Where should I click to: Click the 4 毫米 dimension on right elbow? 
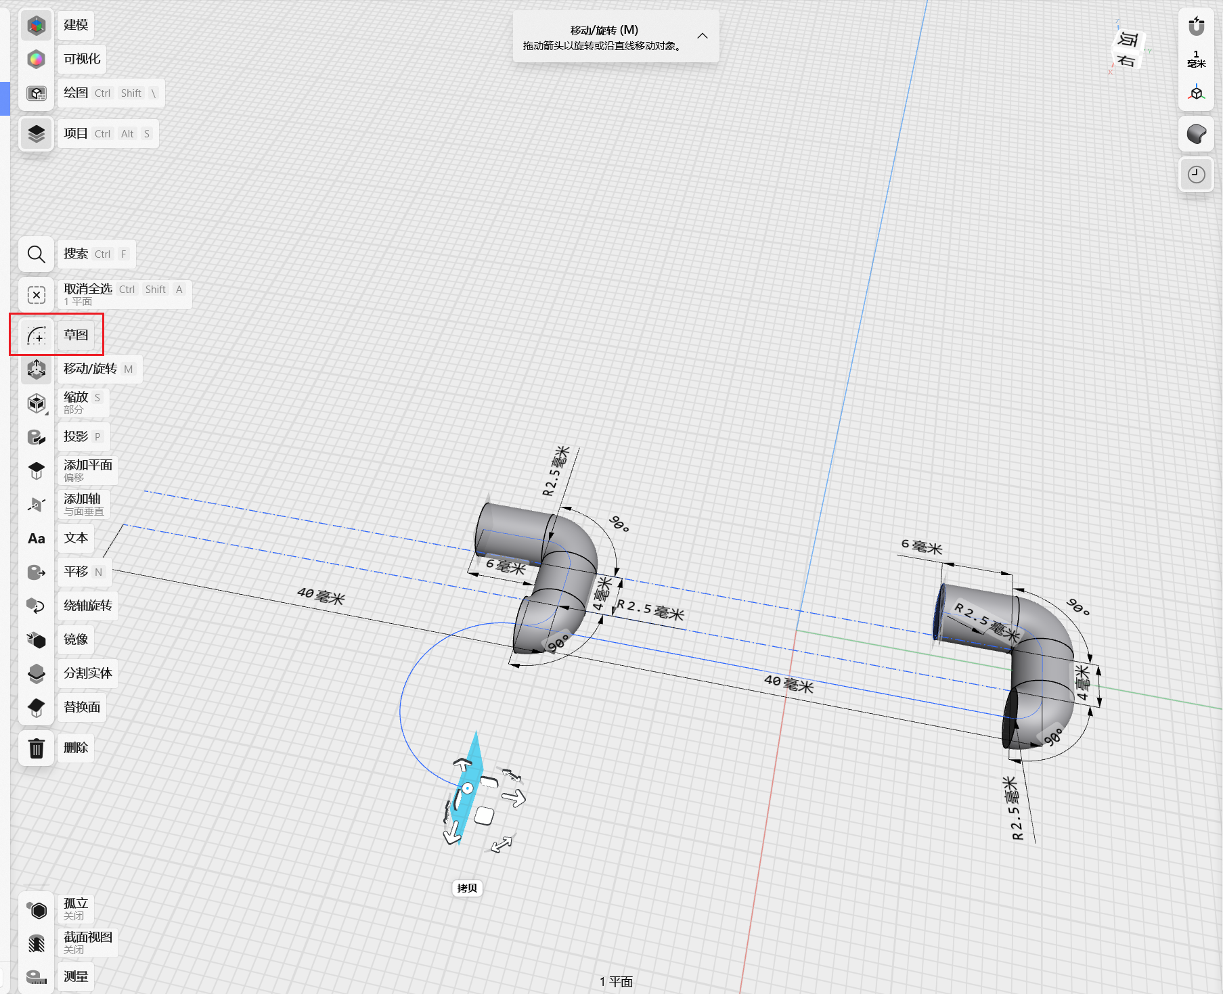click(x=1082, y=683)
